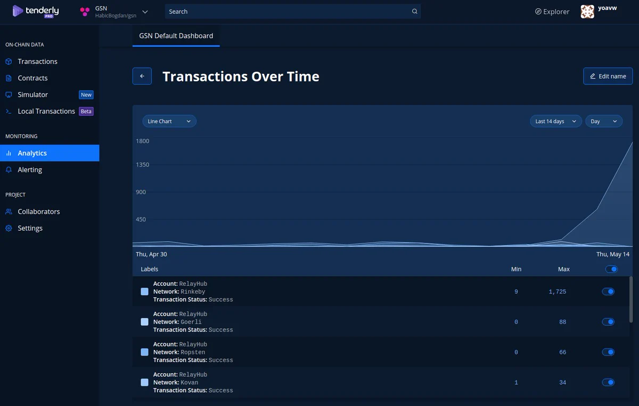Screen dimensions: 639x406
Task: Click the Local Transactions terminal icon
Action: click(9, 111)
